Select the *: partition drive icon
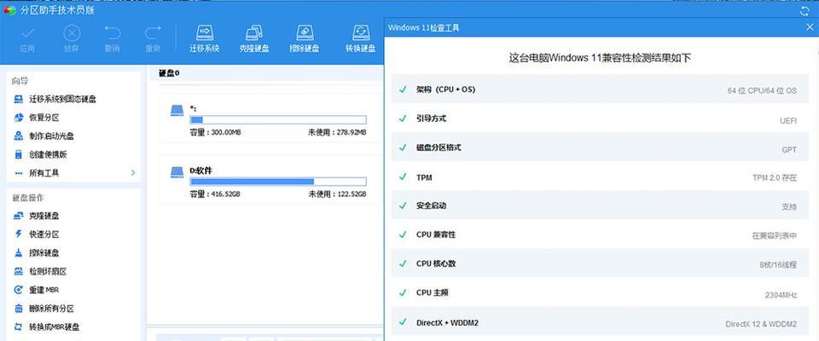Screen dimensions: 819x341 (x=177, y=110)
